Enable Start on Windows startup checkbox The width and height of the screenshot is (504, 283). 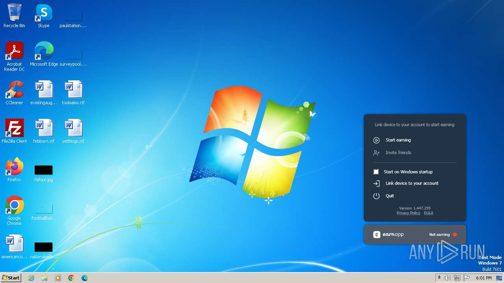coord(376,172)
